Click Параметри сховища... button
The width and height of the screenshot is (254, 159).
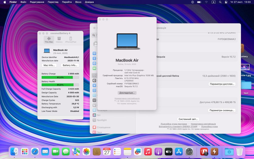pyautogui.click(x=222, y=110)
